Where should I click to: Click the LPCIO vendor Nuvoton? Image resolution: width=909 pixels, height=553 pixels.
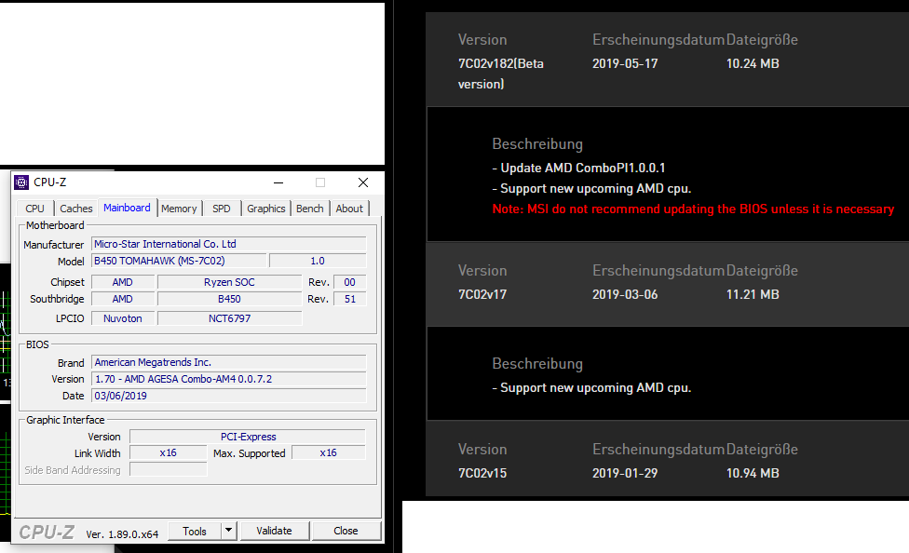pyautogui.click(x=123, y=318)
